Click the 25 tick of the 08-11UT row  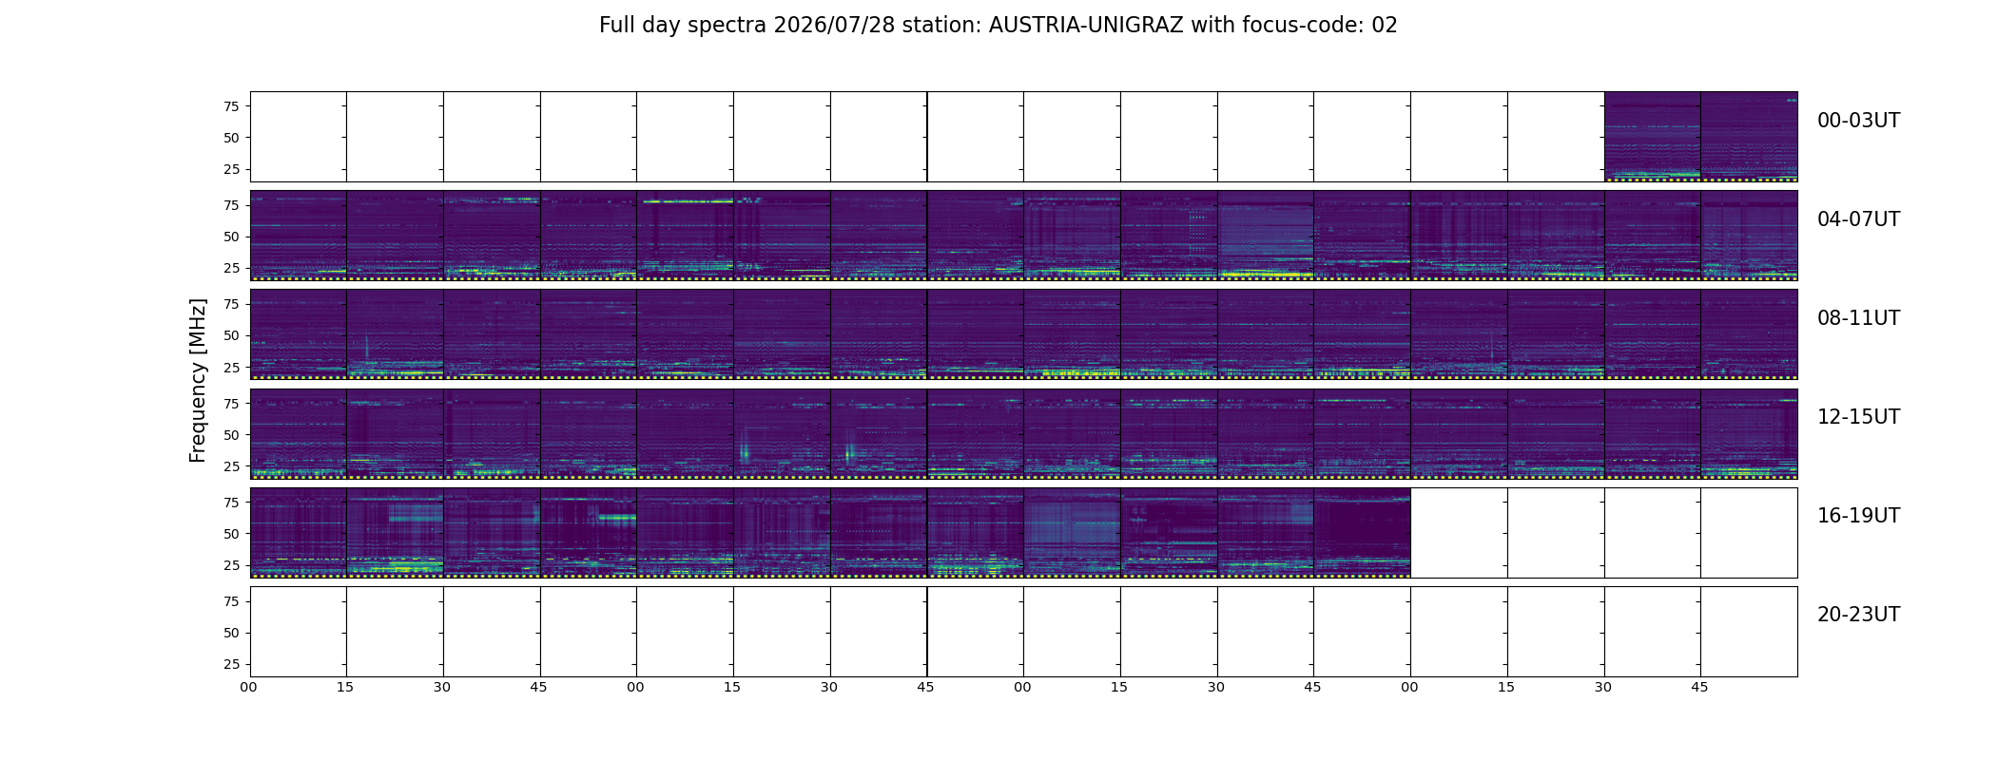(231, 367)
